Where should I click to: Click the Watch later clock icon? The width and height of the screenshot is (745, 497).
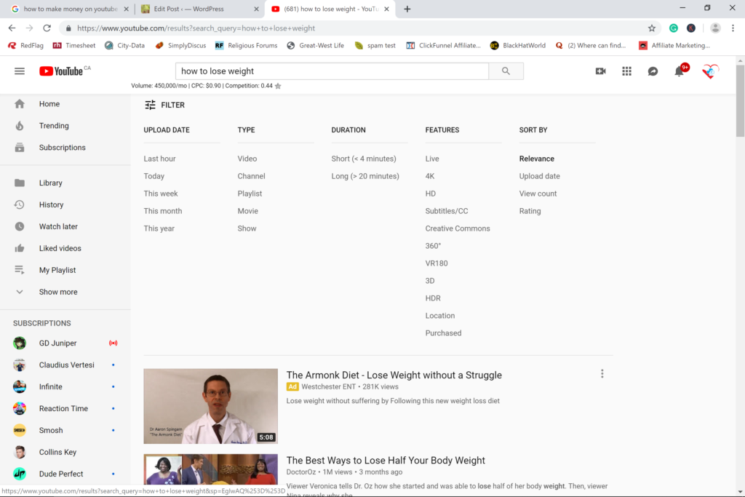point(20,226)
